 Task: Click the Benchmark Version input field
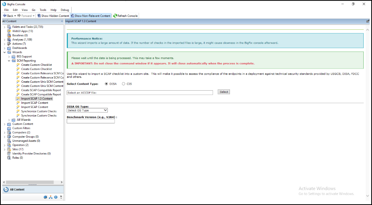click(x=90, y=121)
